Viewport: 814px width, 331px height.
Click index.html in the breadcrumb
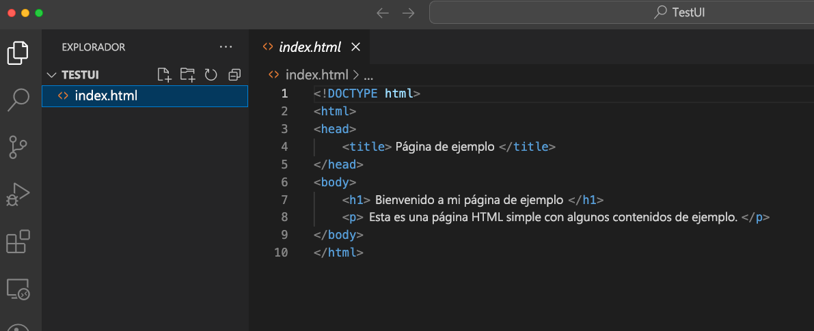click(316, 75)
